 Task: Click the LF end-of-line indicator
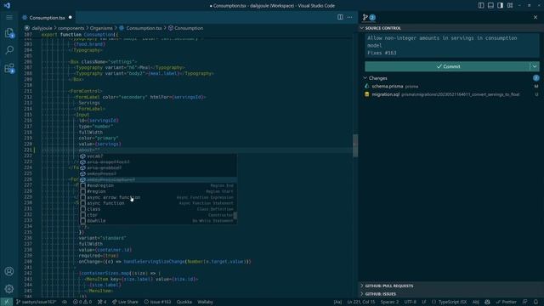click(424, 302)
